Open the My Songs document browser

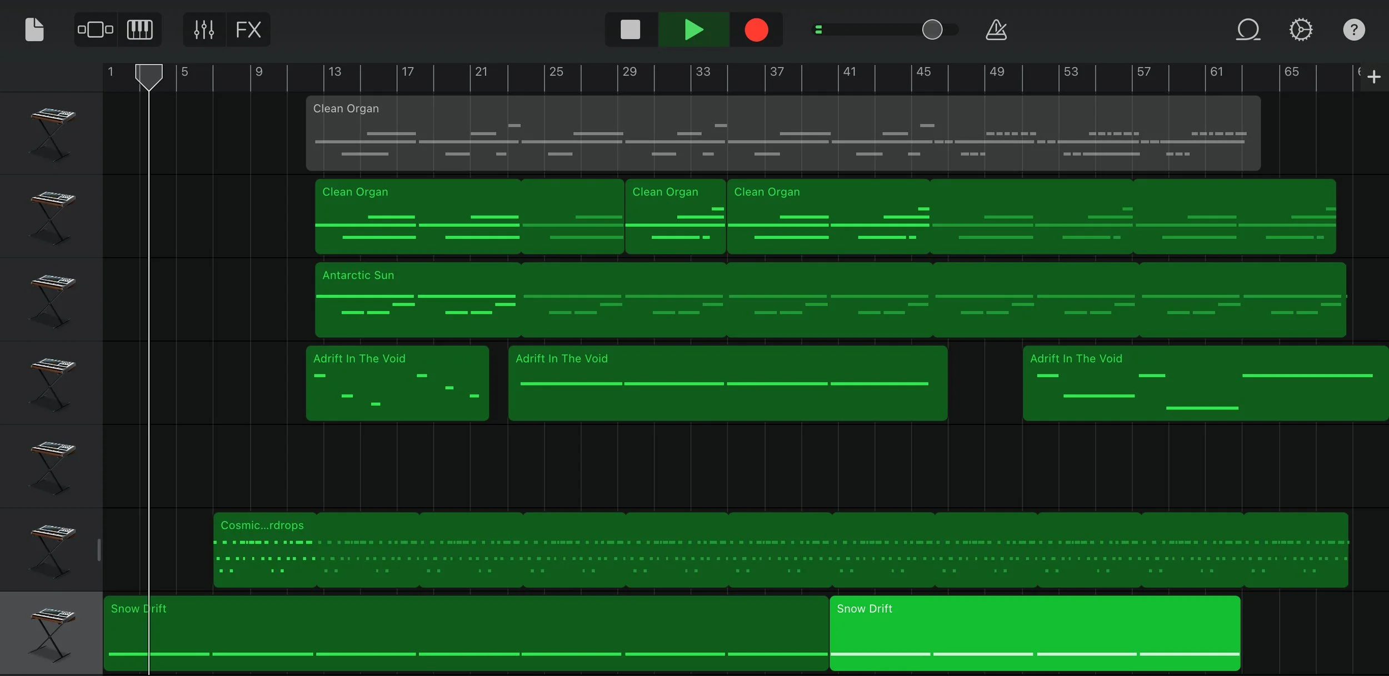coord(34,29)
